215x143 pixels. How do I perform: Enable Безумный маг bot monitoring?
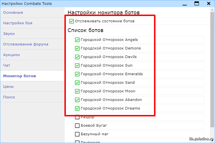pos(77,134)
